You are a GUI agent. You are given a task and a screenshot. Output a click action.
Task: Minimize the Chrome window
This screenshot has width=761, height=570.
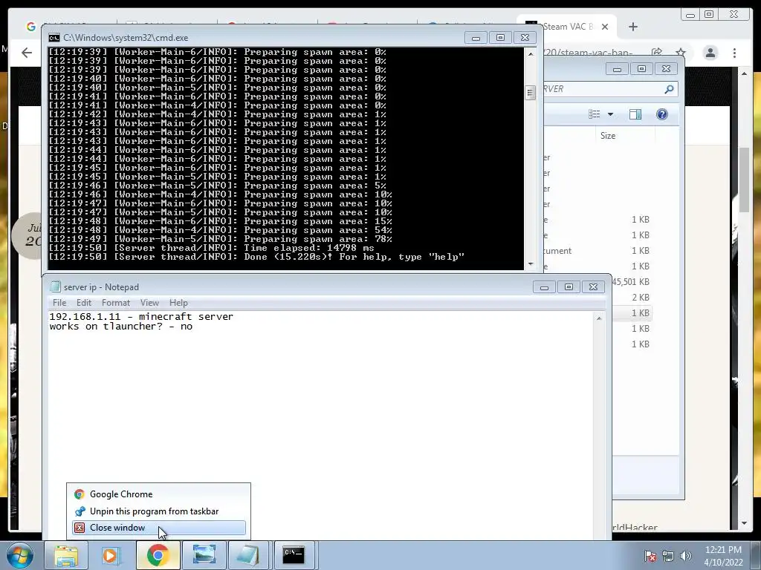(x=690, y=15)
